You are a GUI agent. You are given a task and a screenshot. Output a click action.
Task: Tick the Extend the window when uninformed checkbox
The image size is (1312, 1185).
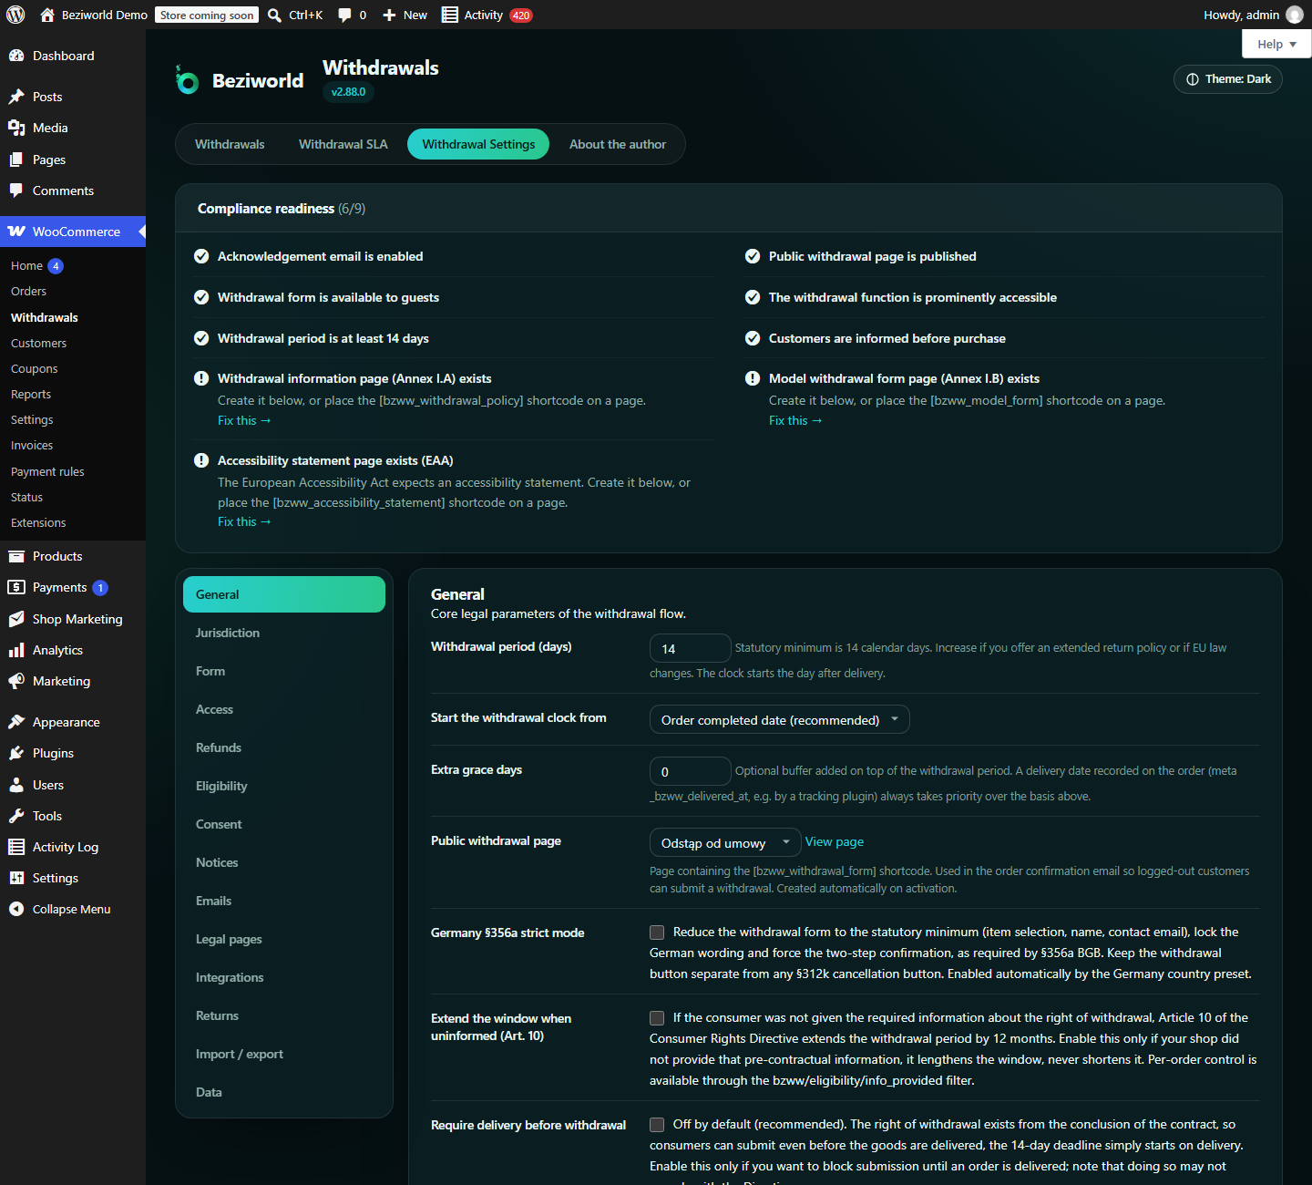(657, 1018)
